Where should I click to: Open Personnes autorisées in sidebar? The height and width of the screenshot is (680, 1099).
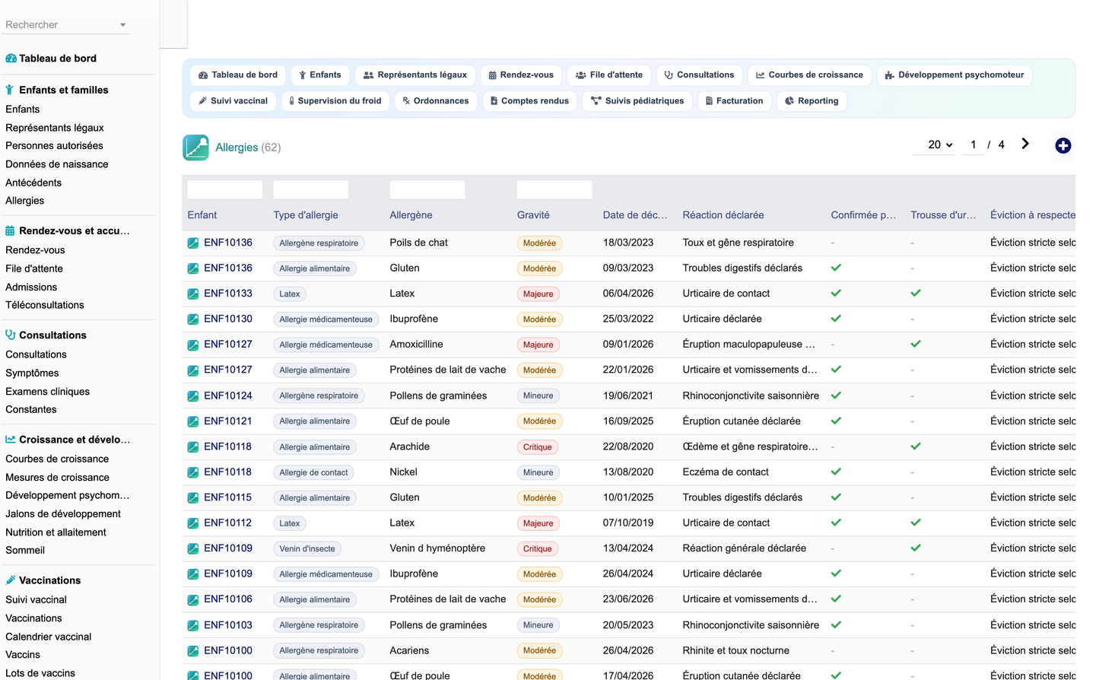coord(54,146)
